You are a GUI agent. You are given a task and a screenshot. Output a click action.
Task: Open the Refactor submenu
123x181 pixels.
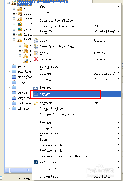pos(77,79)
